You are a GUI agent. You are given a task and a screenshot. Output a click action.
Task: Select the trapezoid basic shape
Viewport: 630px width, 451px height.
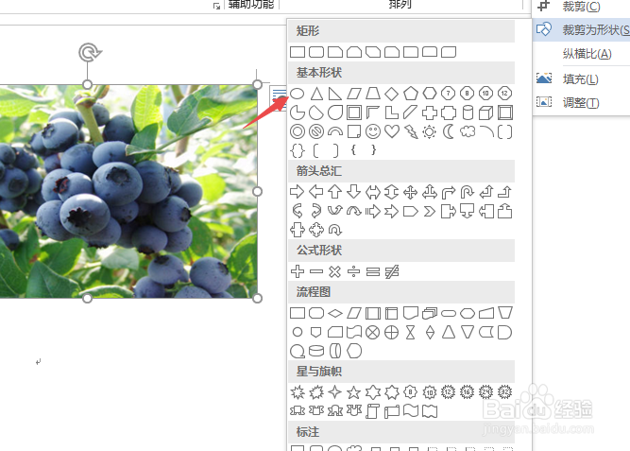point(373,94)
